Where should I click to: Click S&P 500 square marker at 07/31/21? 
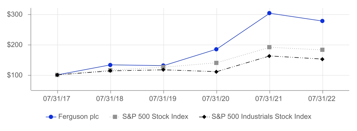click(x=269, y=47)
